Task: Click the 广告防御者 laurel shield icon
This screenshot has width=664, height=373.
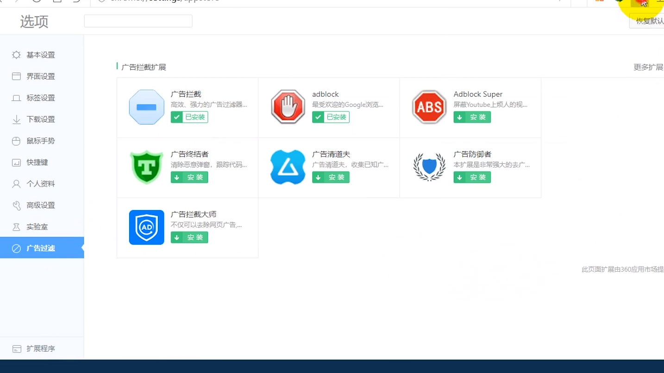Action: [x=429, y=167]
